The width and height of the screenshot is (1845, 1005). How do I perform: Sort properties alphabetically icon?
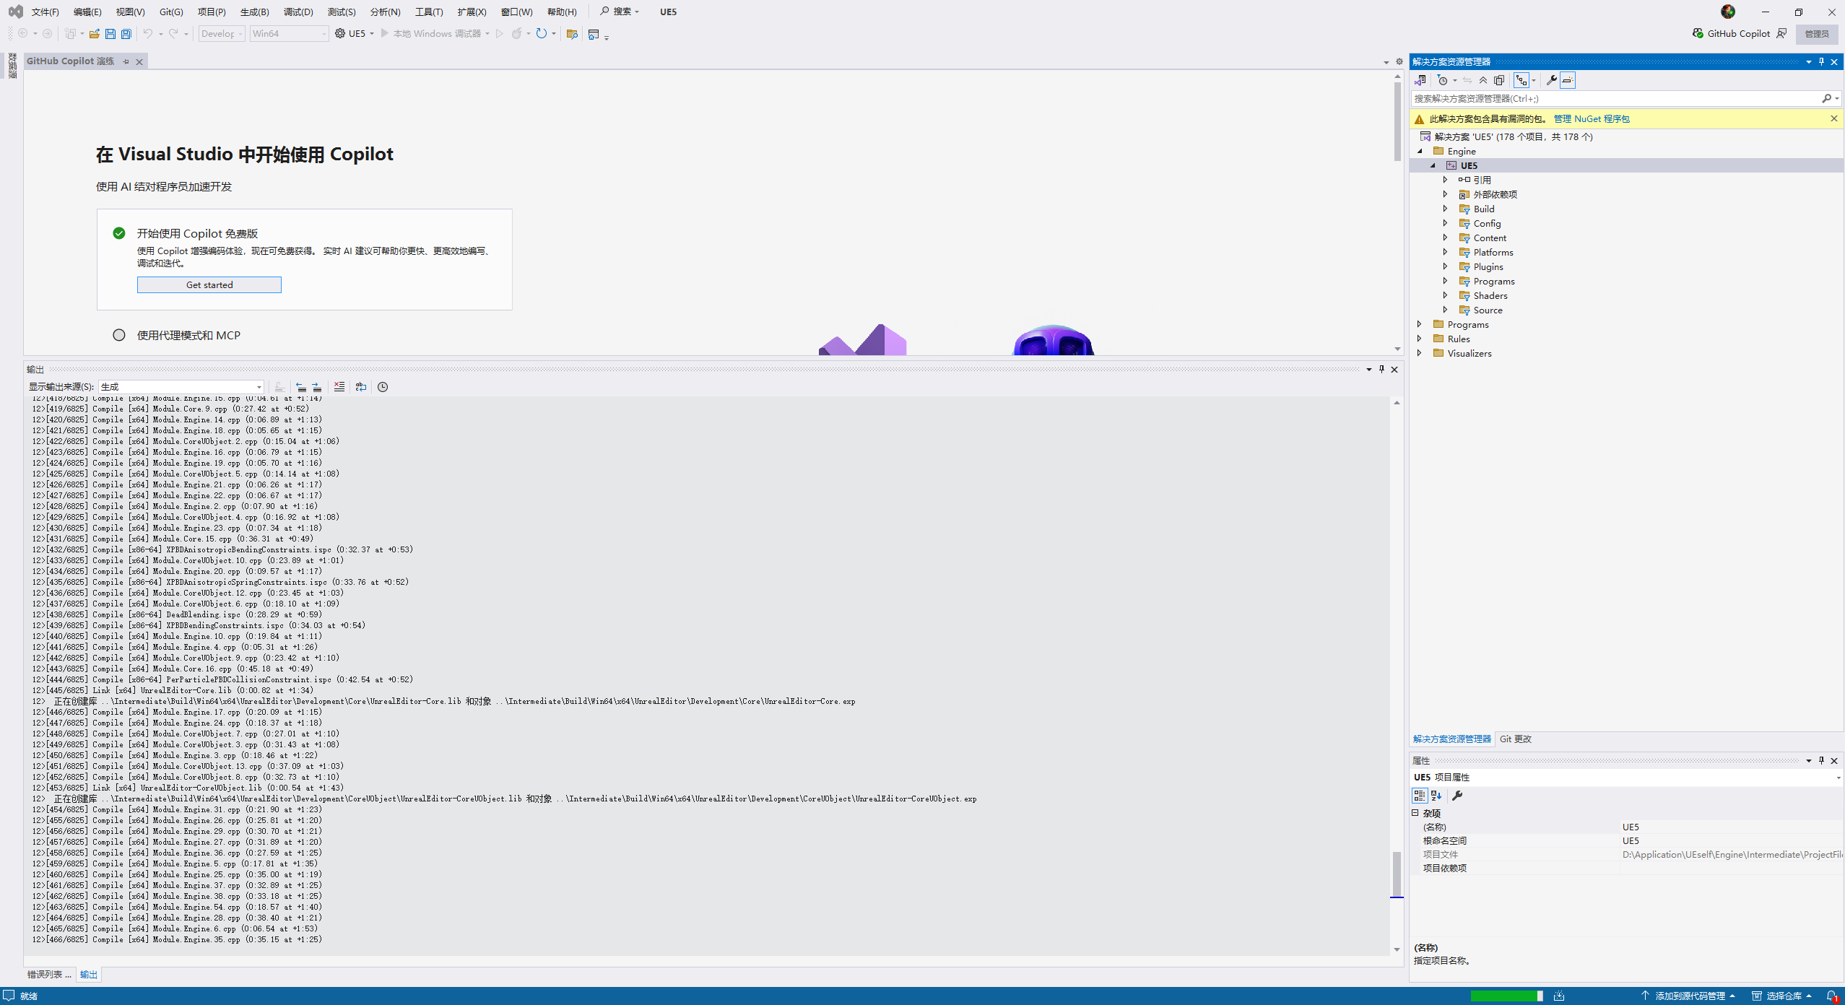1436,796
